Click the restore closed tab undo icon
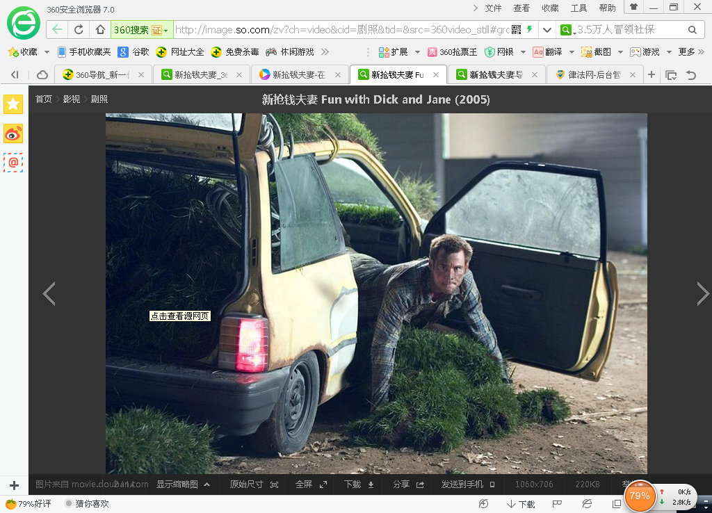712x513 pixels. [691, 75]
